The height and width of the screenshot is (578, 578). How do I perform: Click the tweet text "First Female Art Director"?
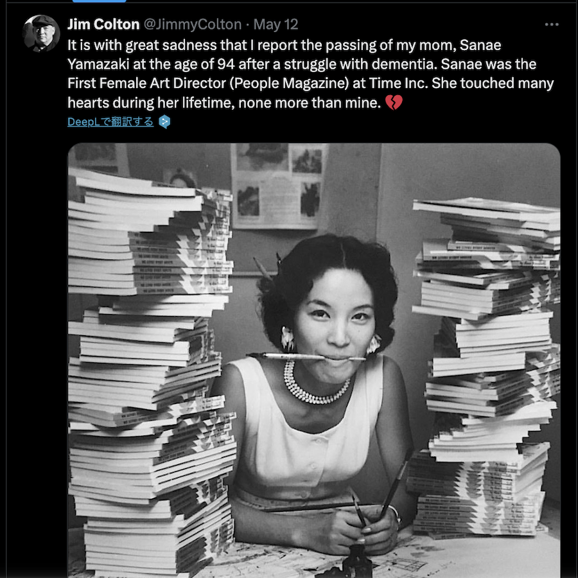(x=146, y=83)
